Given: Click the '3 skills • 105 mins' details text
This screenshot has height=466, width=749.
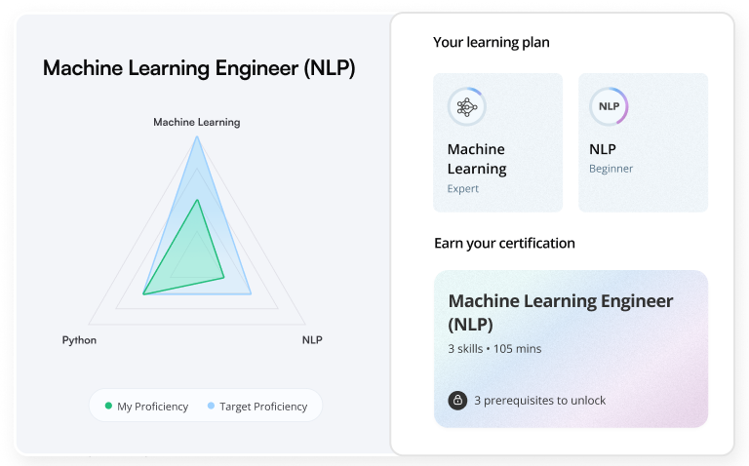Looking at the screenshot, I should pos(494,349).
